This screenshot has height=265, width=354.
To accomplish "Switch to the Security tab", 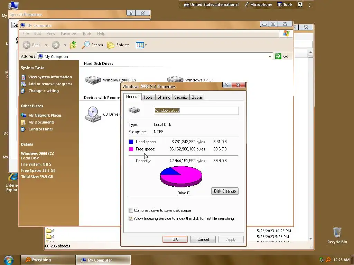I will pyautogui.click(x=181, y=97).
